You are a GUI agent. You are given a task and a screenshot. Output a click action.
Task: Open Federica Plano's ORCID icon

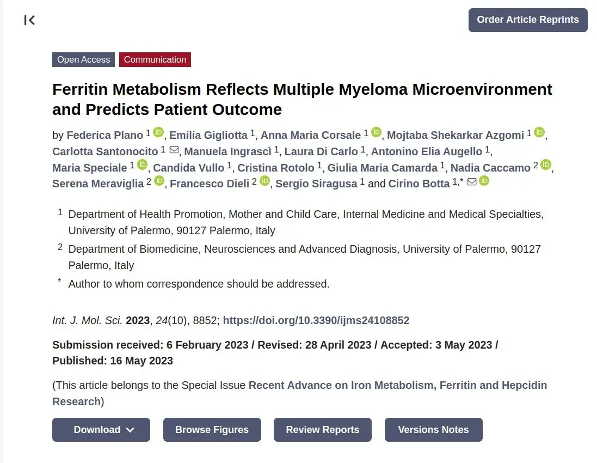click(158, 132)
